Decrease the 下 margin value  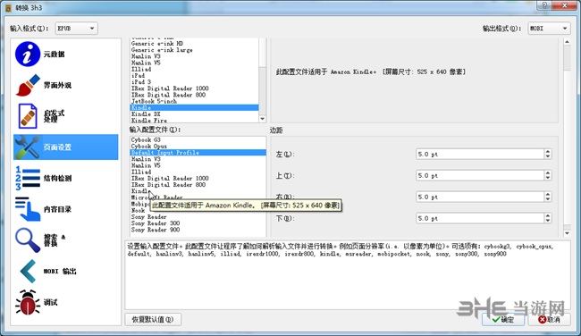[x=548, y=221]
